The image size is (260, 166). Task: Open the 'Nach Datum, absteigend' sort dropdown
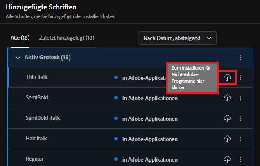177,38
